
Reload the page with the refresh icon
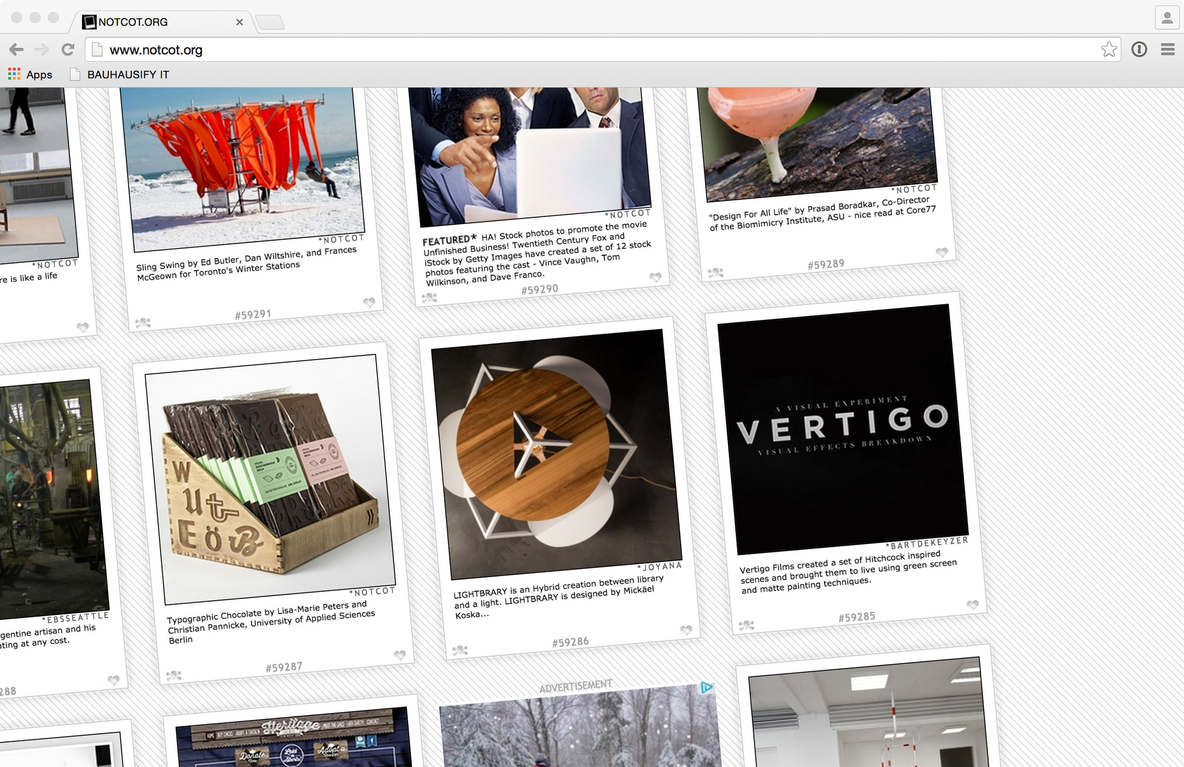pyautogui.click(x=68, y=50)
